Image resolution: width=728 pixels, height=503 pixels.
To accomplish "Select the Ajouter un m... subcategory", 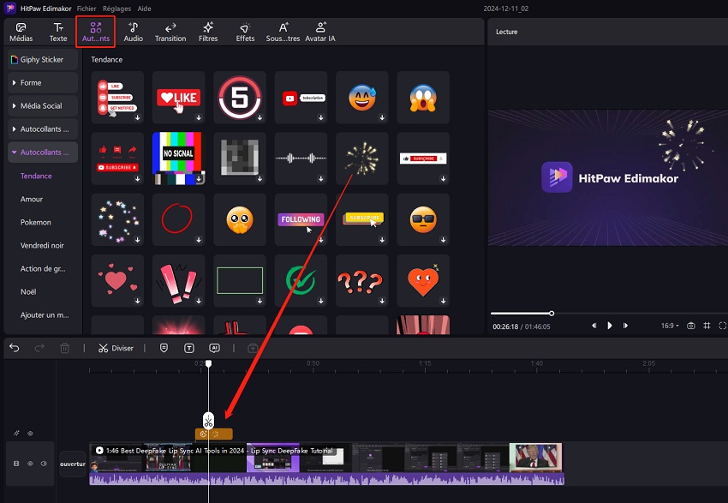I will pos(45,315).
